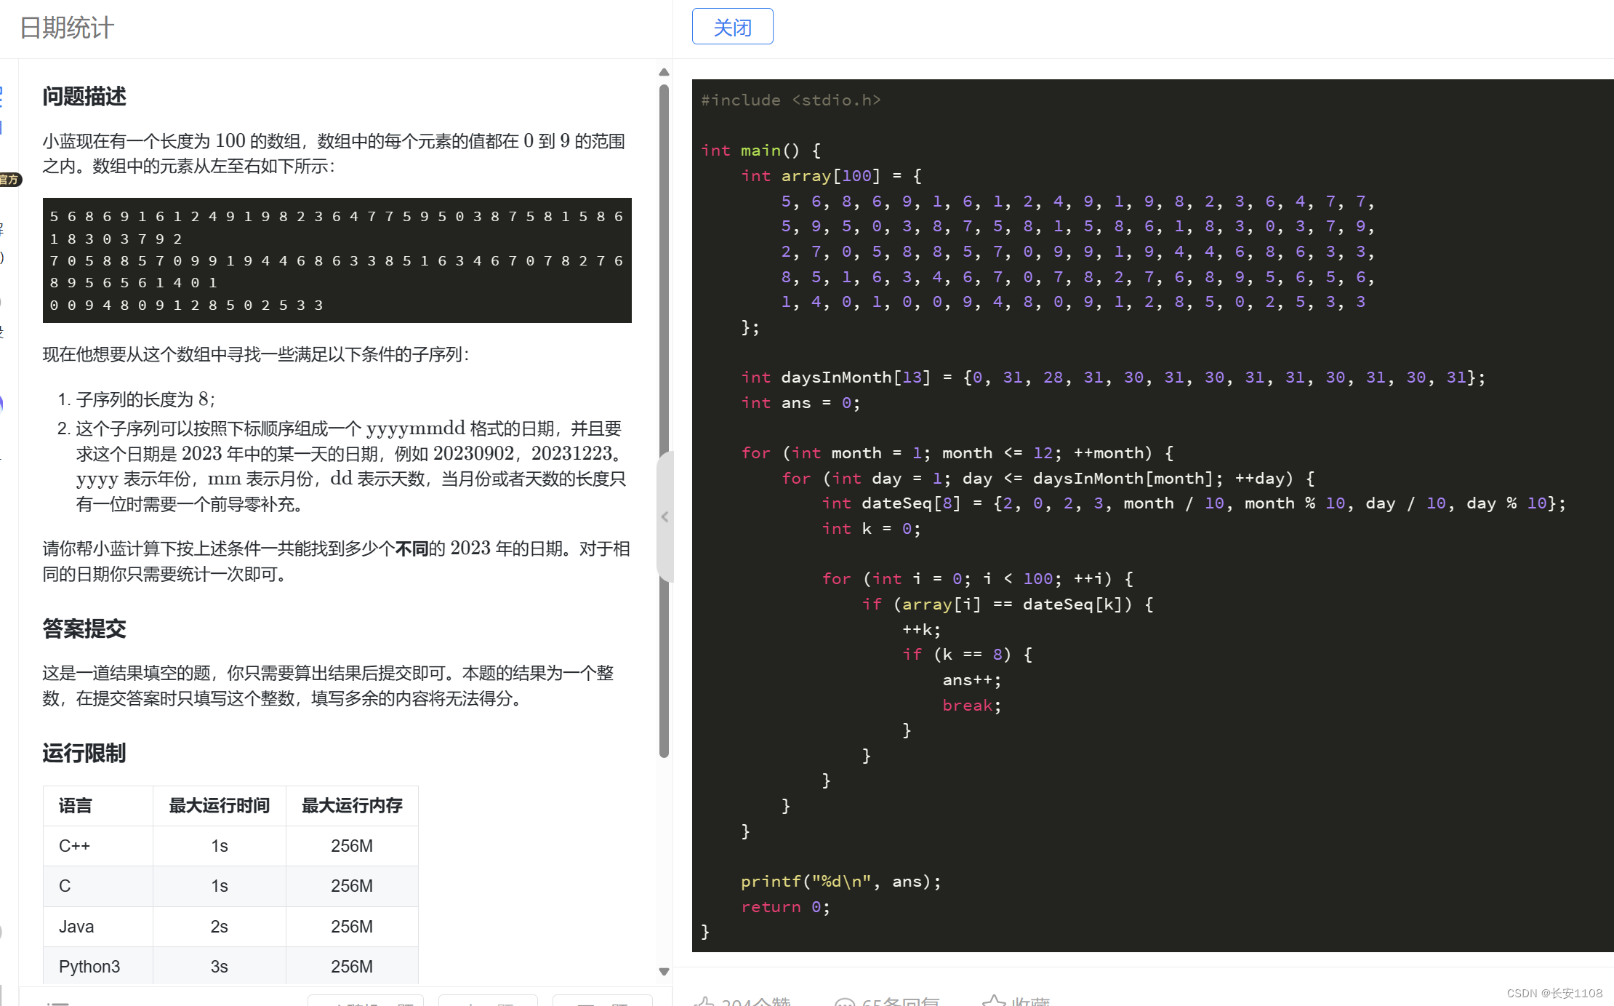
Task: Click the 关闭 button
Action: [x=732, y=27]
